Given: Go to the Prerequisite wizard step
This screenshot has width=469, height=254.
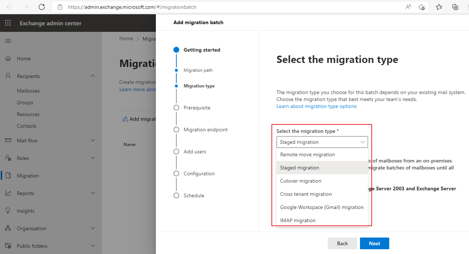Looking at the screenshot, I should click(x=197, y=108).
